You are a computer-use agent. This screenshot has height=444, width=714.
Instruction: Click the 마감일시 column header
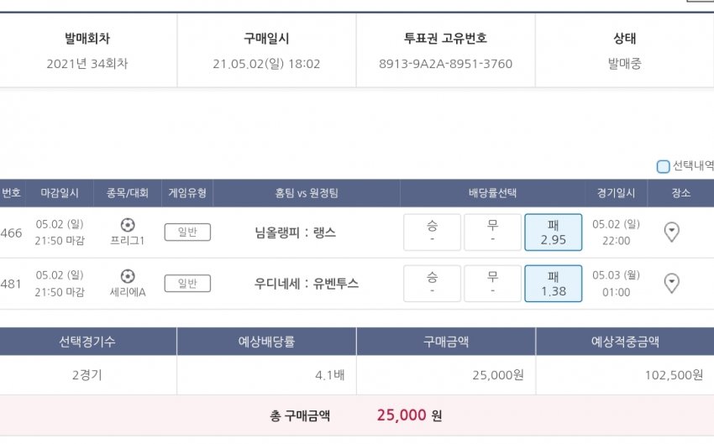point(60,193)
